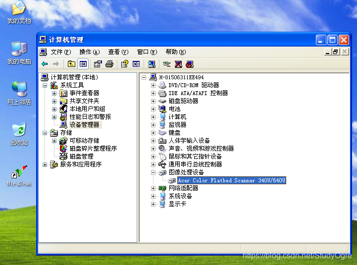Open the 帮助(H) menu

pos(176,52)
